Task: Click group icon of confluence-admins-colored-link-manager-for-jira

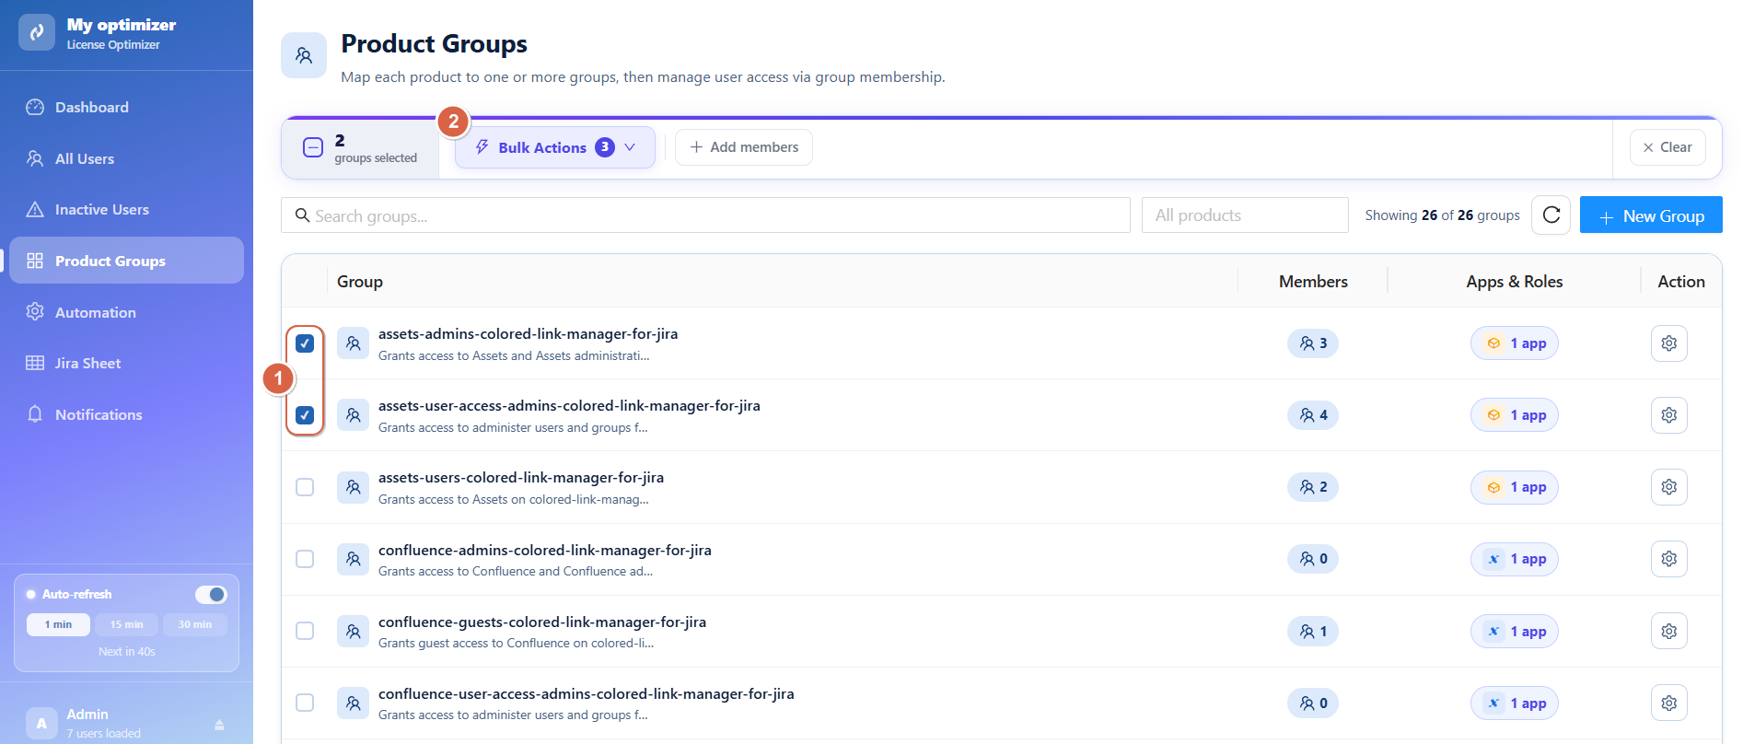Action: [x=353, y=559]
